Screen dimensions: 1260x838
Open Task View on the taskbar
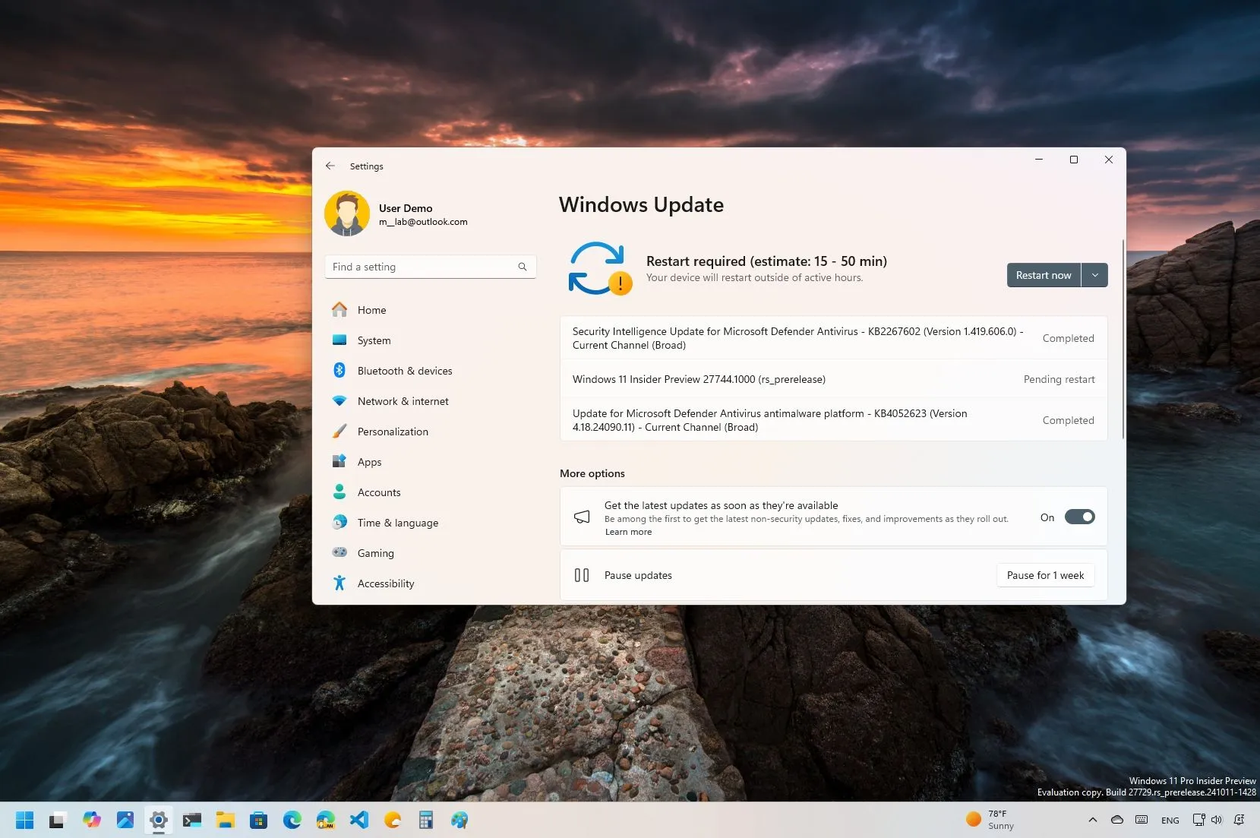57,820
